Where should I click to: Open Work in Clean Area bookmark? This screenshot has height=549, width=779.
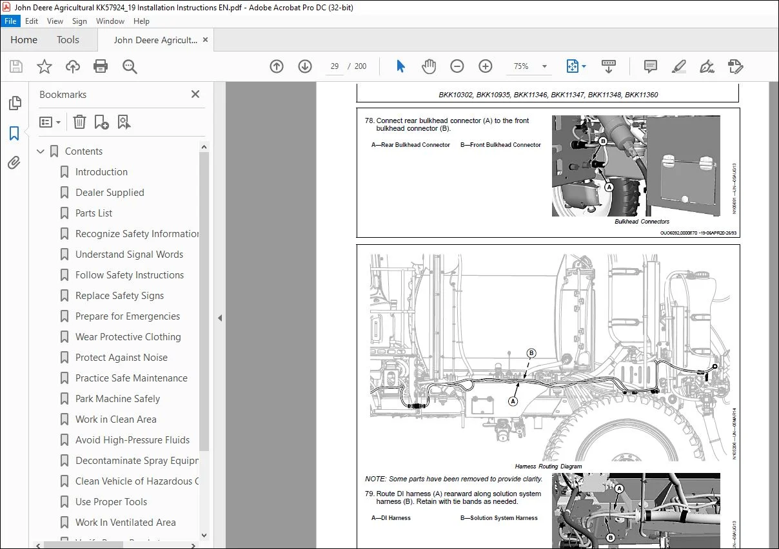coord(116,419)
